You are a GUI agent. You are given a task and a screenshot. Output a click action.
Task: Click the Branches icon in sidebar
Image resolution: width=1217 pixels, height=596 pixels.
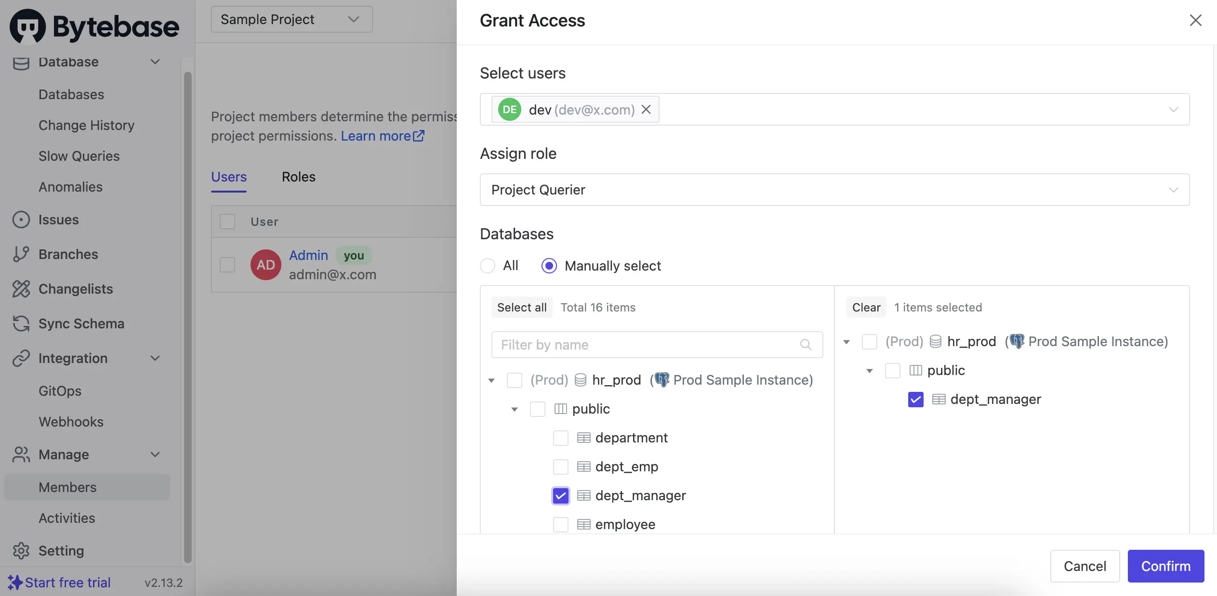21,254
